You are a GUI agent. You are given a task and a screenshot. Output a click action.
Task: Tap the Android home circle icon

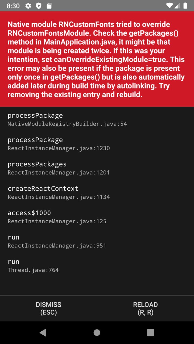(97, 332)
